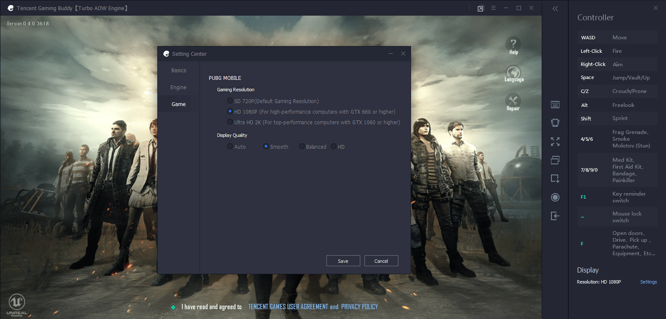Toggle the green agreement diamond checkbox

pos(173,307)
